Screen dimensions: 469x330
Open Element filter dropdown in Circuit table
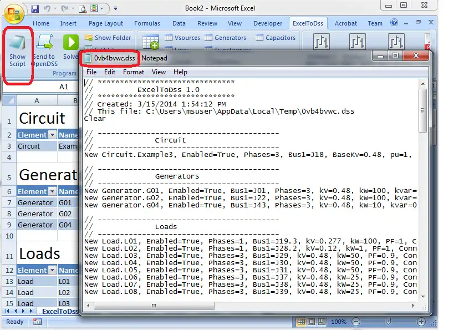(52, 135)
